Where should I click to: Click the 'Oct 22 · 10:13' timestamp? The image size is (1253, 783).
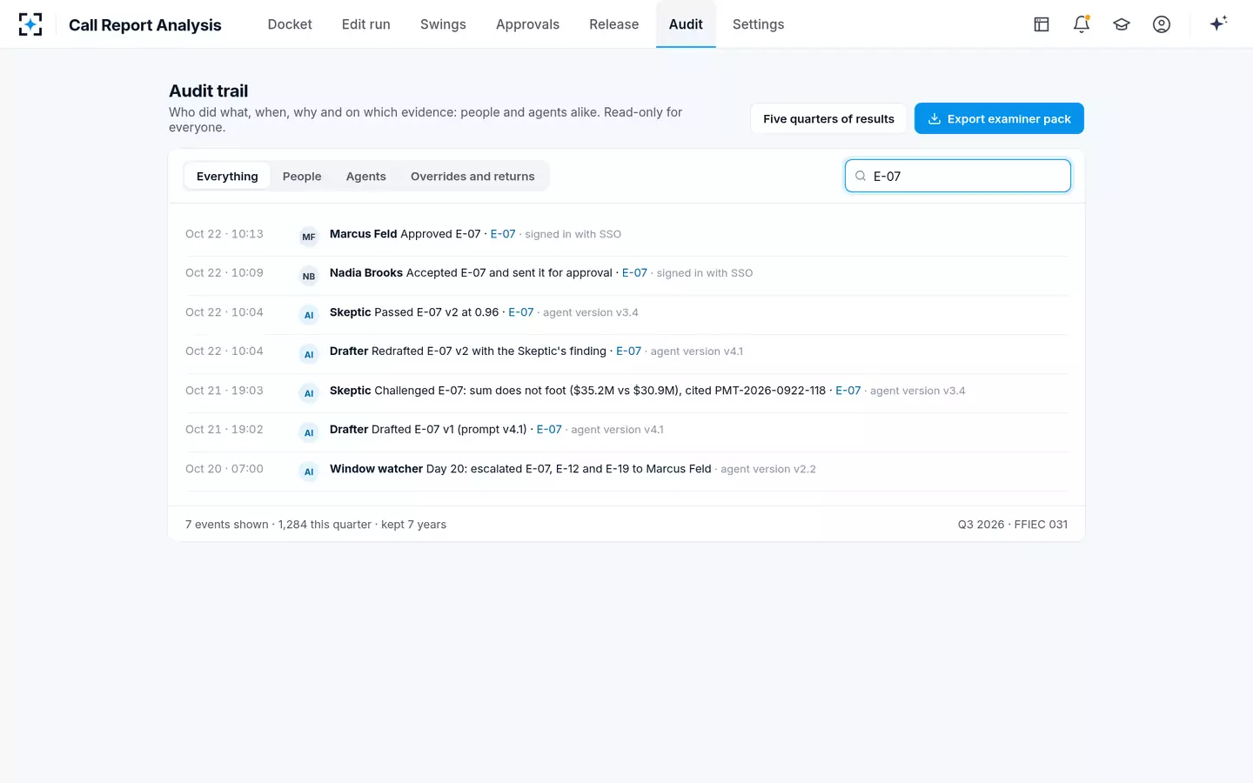click(224, 234)
